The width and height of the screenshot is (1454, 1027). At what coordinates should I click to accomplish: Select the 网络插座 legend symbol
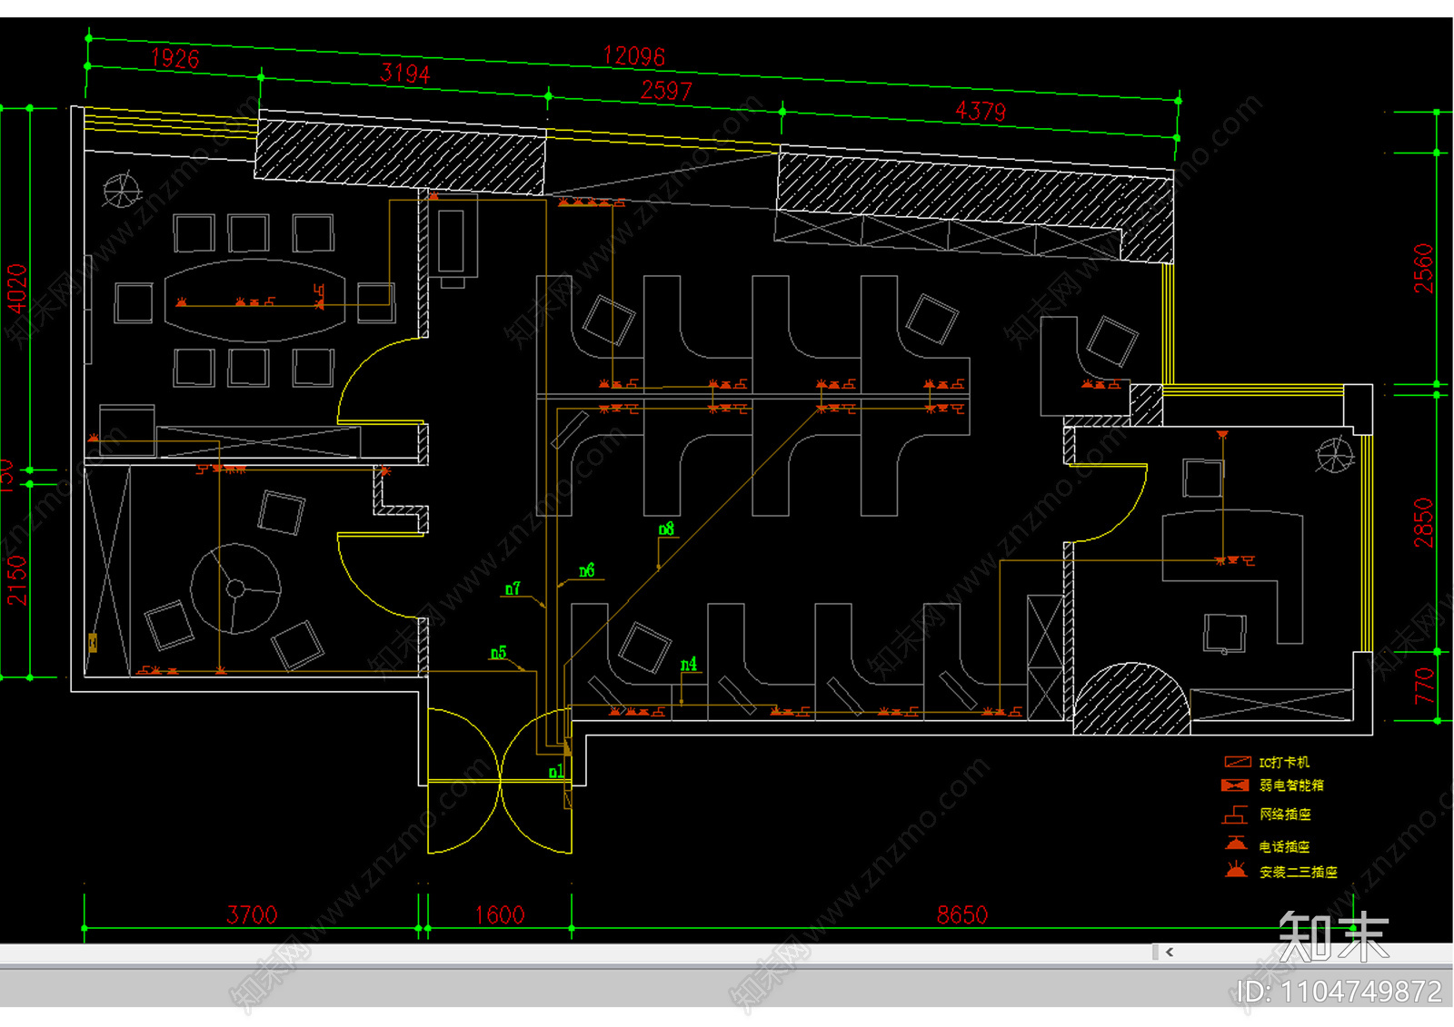pos(1235,815)
